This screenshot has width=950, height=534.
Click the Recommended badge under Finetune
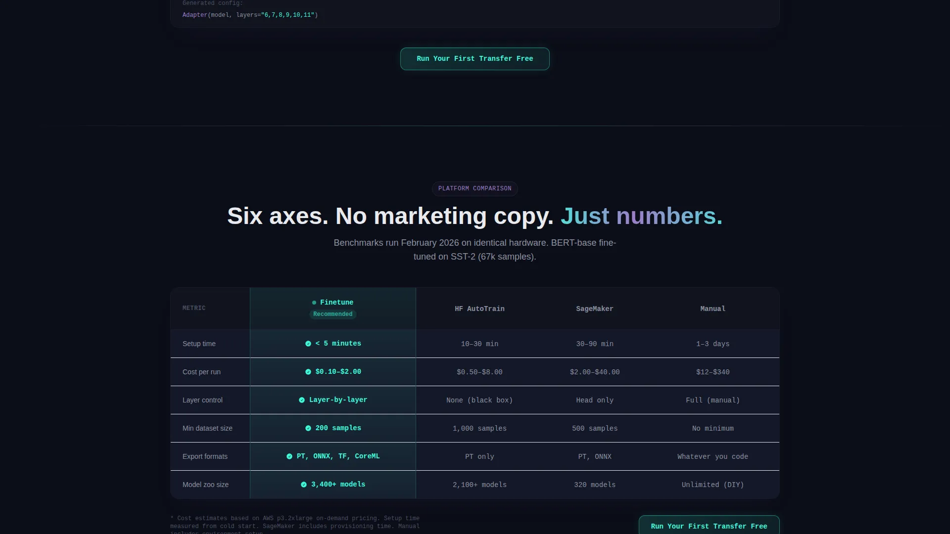333,314
